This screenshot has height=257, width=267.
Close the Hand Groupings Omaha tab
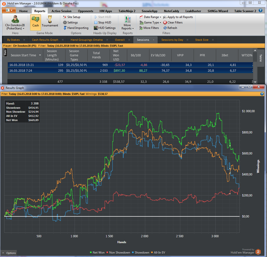107,40
